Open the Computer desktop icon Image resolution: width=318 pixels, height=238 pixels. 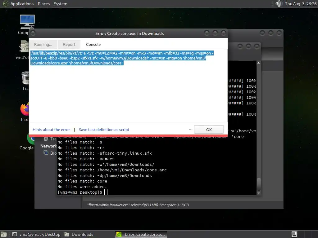pos(27,22)
